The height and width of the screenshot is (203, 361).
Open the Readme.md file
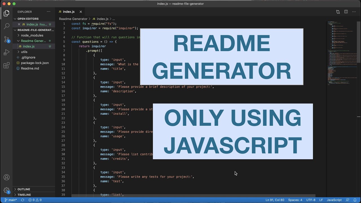click(x=30, y=68)
